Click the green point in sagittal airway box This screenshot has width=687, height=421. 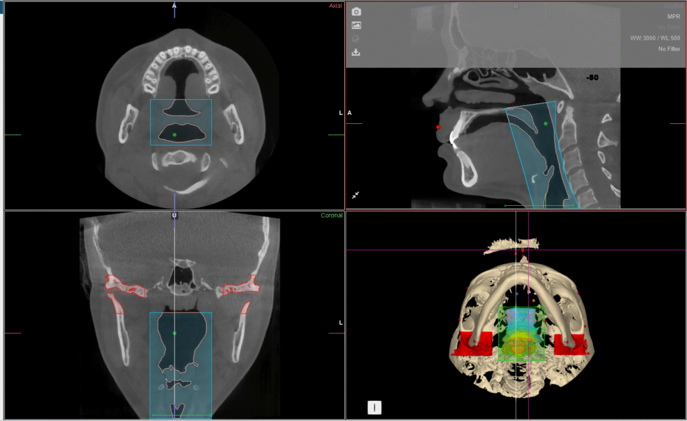(546, 123)
